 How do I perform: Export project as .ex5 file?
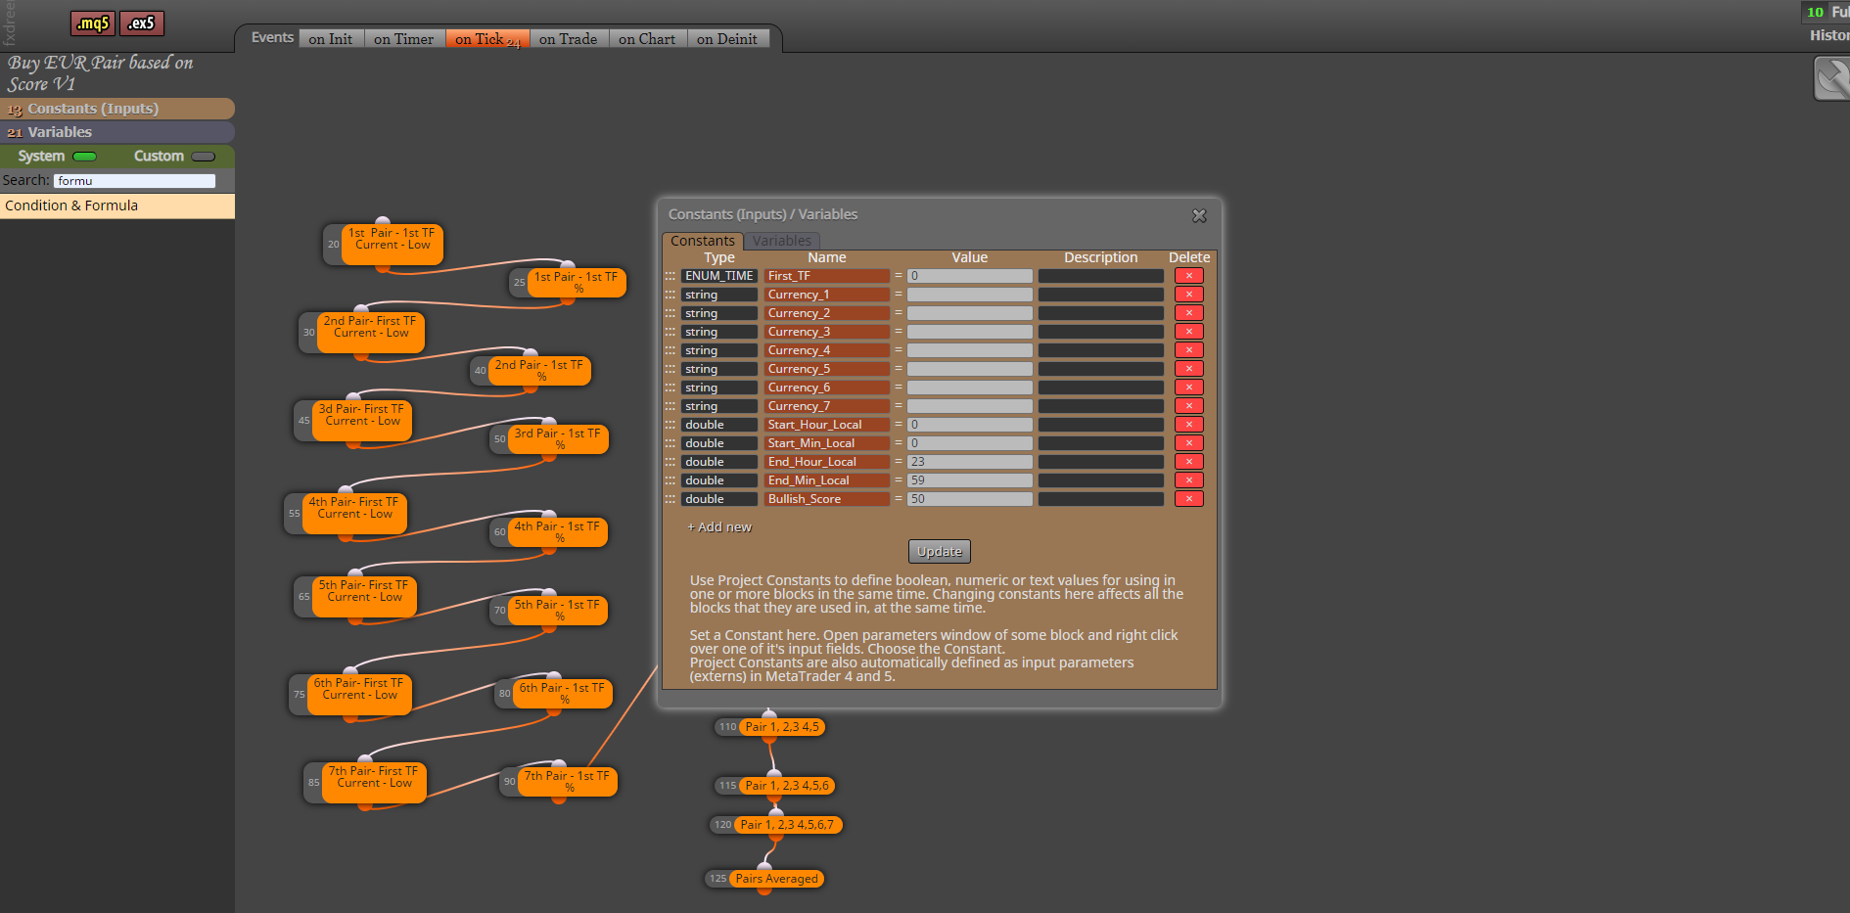tap(142, 23)
